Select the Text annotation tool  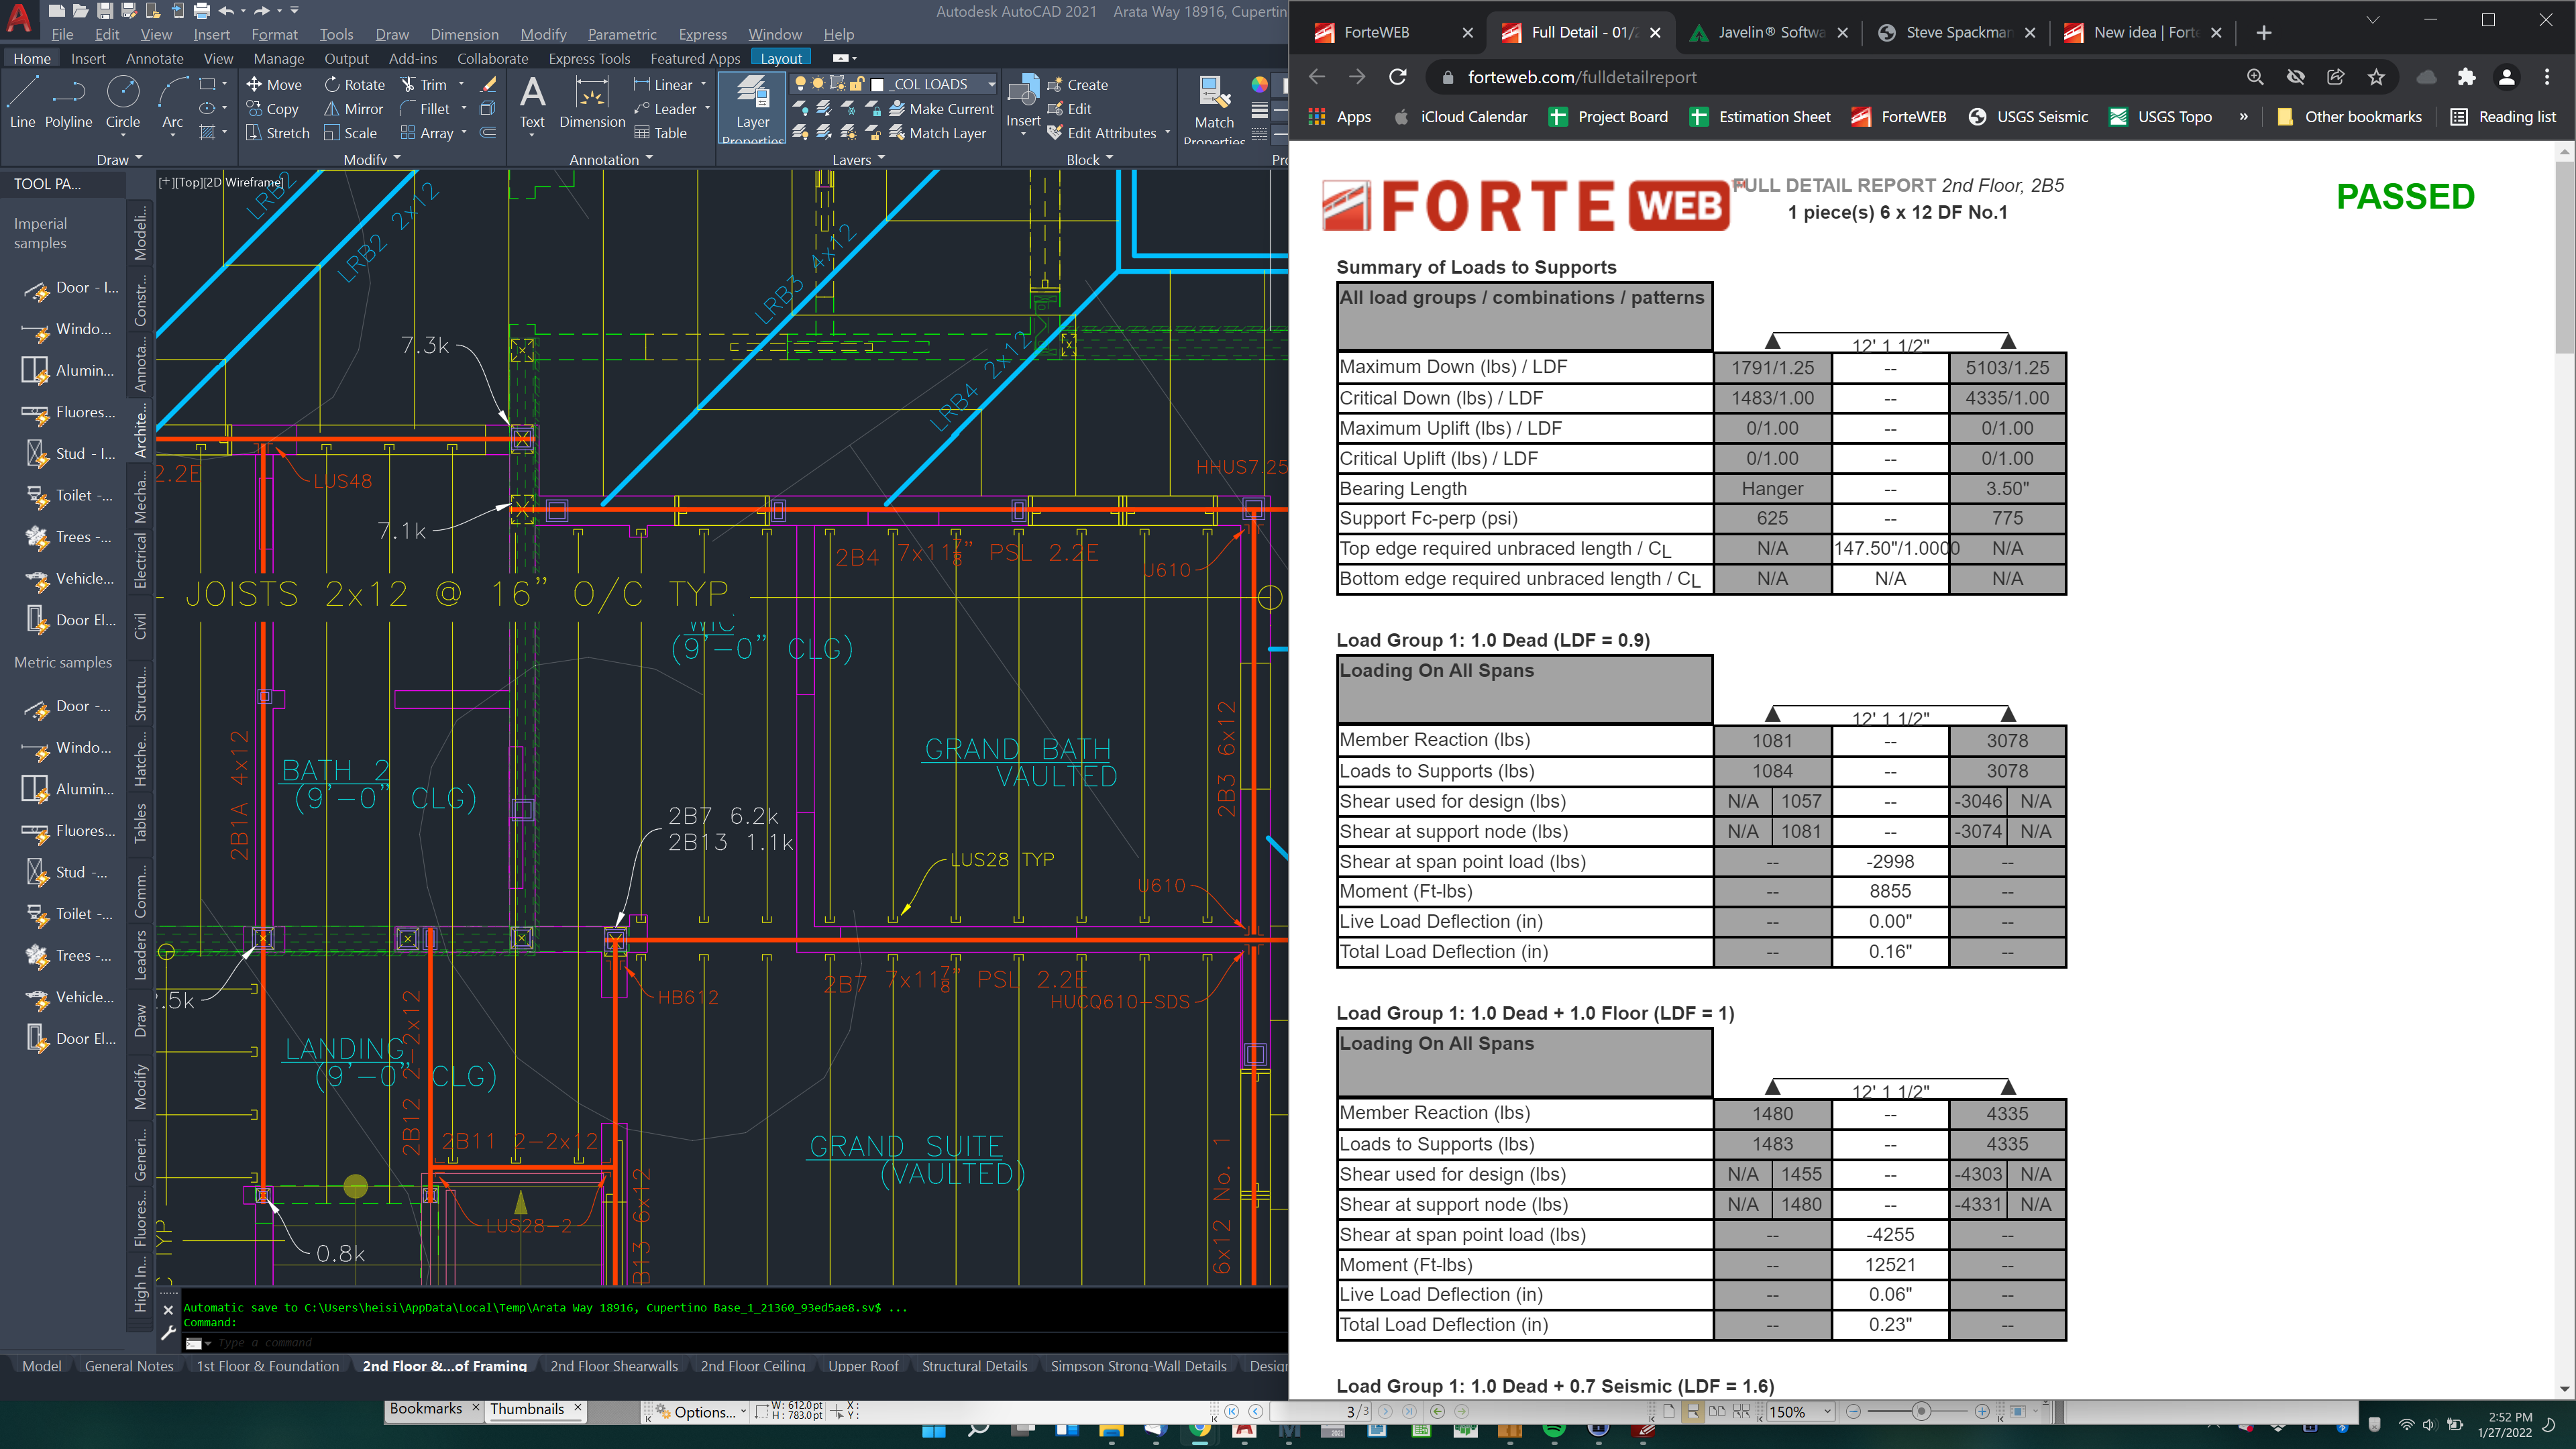click(532, 102)
